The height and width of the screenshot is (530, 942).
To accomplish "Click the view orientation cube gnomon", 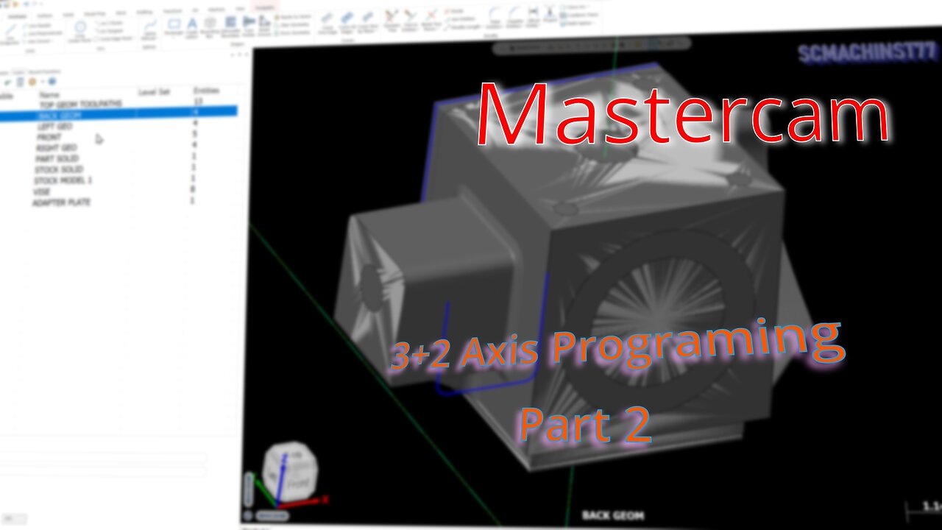I will (290, 473).
